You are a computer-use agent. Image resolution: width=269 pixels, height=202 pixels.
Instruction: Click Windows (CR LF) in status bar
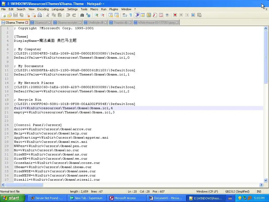[x=207, y=191]
